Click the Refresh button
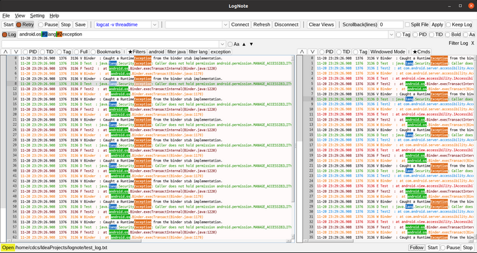 pyautogui.click(x=262, y=25)
